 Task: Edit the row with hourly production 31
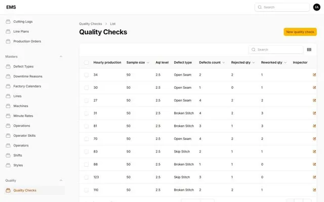(x=314, y=113)
